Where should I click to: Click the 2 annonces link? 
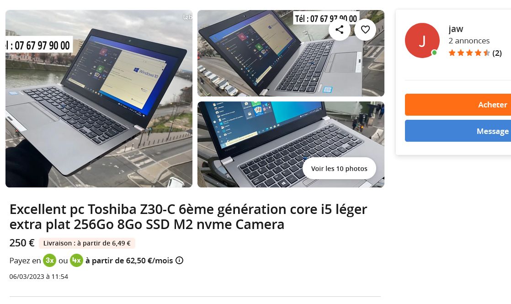(469, 41)
